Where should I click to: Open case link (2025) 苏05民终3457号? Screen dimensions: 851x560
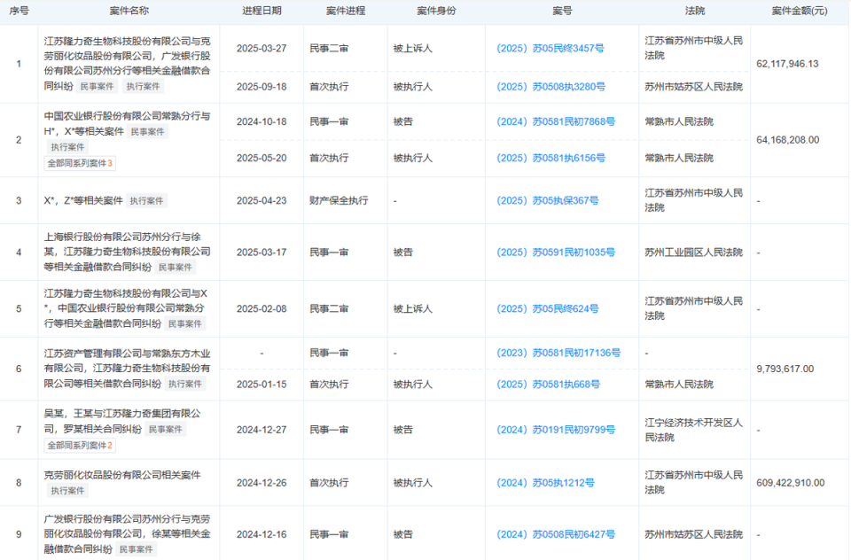[551, 49]
